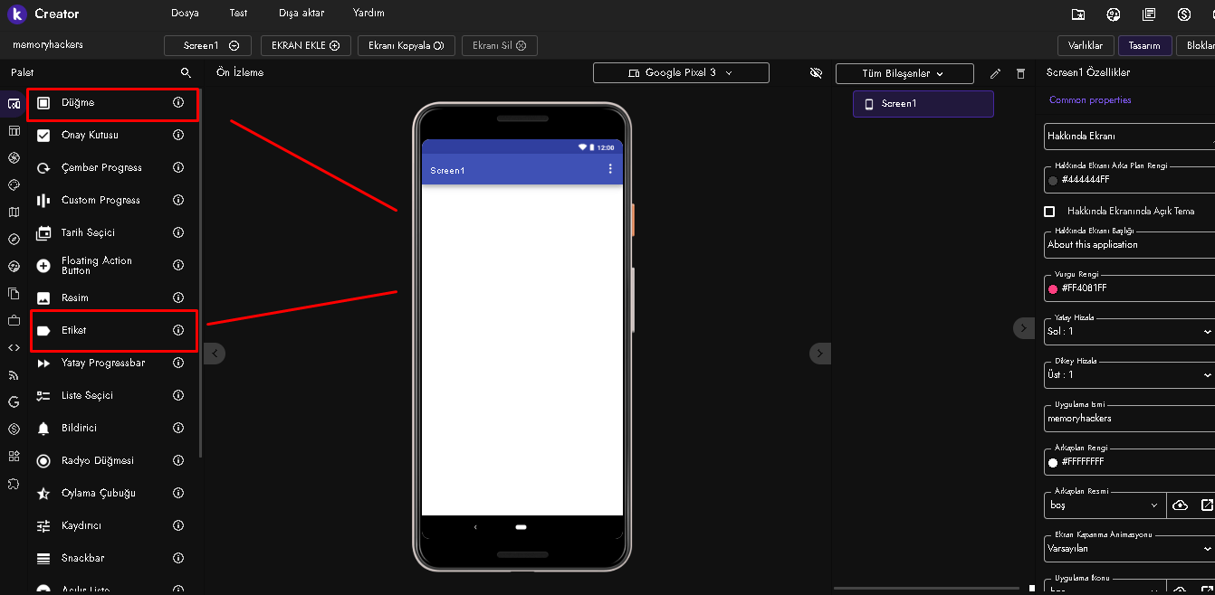Open the Dosya menu
This screenshot has width=1215, height=595.
point(185,14)
